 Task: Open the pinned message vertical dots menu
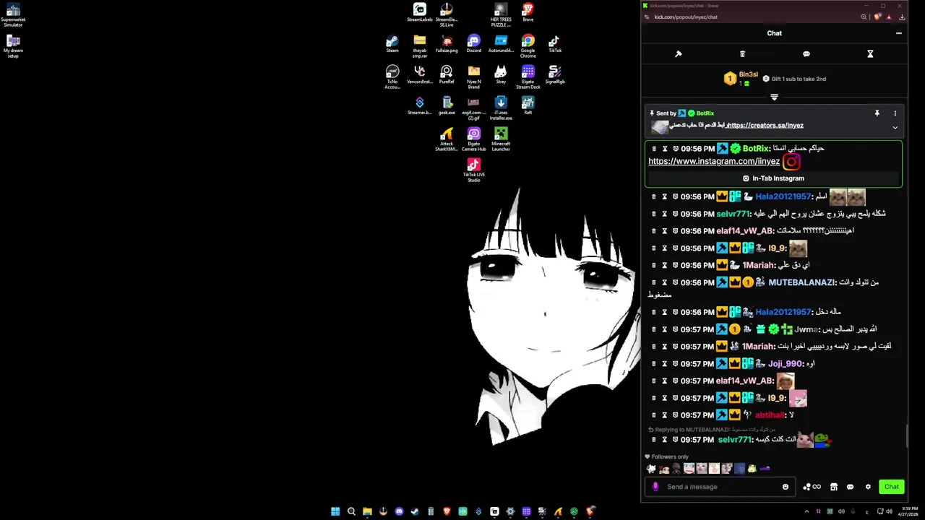tap(895, 113)
